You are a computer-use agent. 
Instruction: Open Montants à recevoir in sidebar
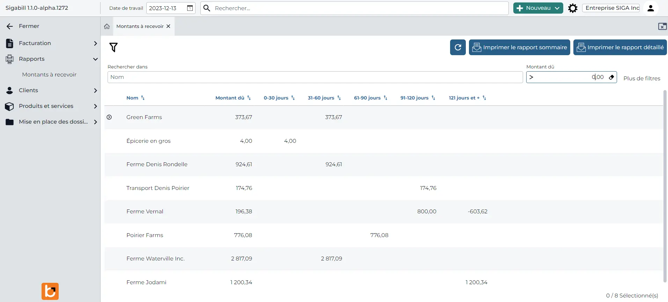(49, 75)
